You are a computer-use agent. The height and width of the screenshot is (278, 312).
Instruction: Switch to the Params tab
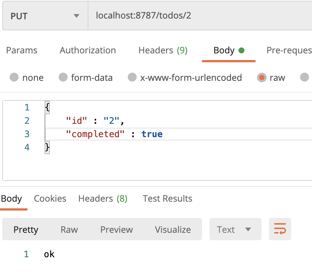coord(22,50)
